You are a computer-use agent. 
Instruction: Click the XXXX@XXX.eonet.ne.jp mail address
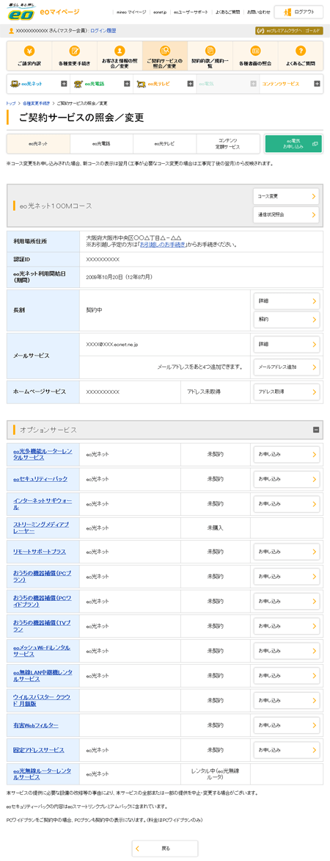(x=112, y=344)
